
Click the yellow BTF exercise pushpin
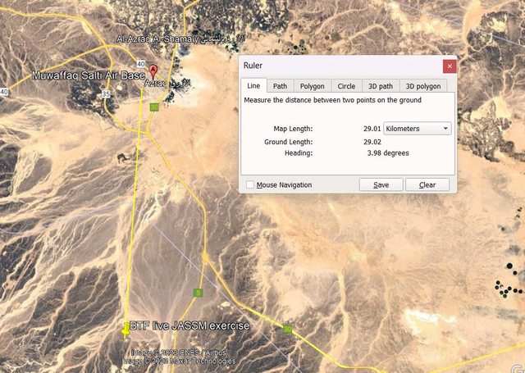pyautogui.click(x=126, y=327)
